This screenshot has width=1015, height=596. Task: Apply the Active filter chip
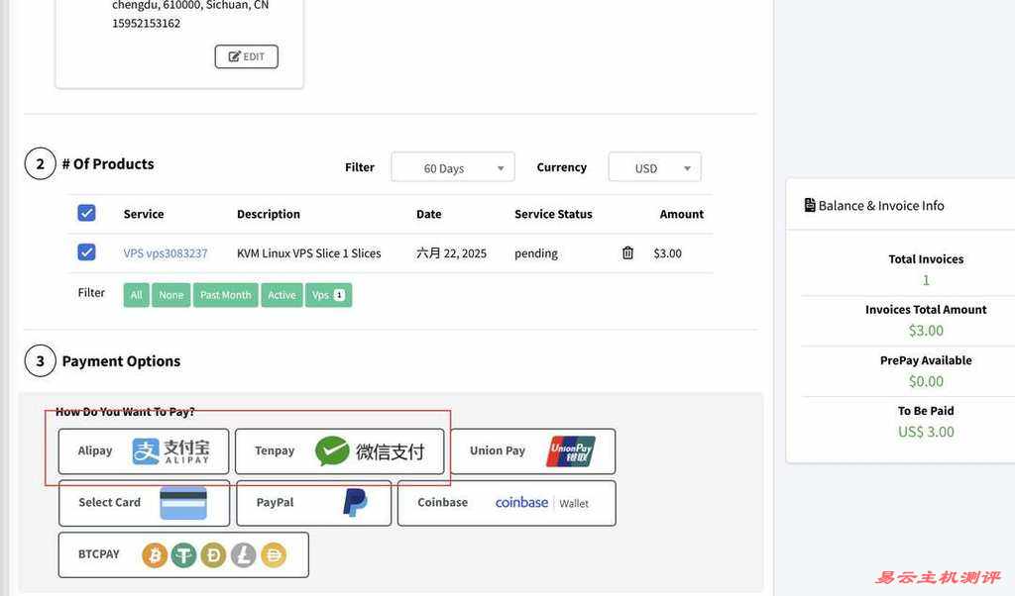click(x=282, y=295)
